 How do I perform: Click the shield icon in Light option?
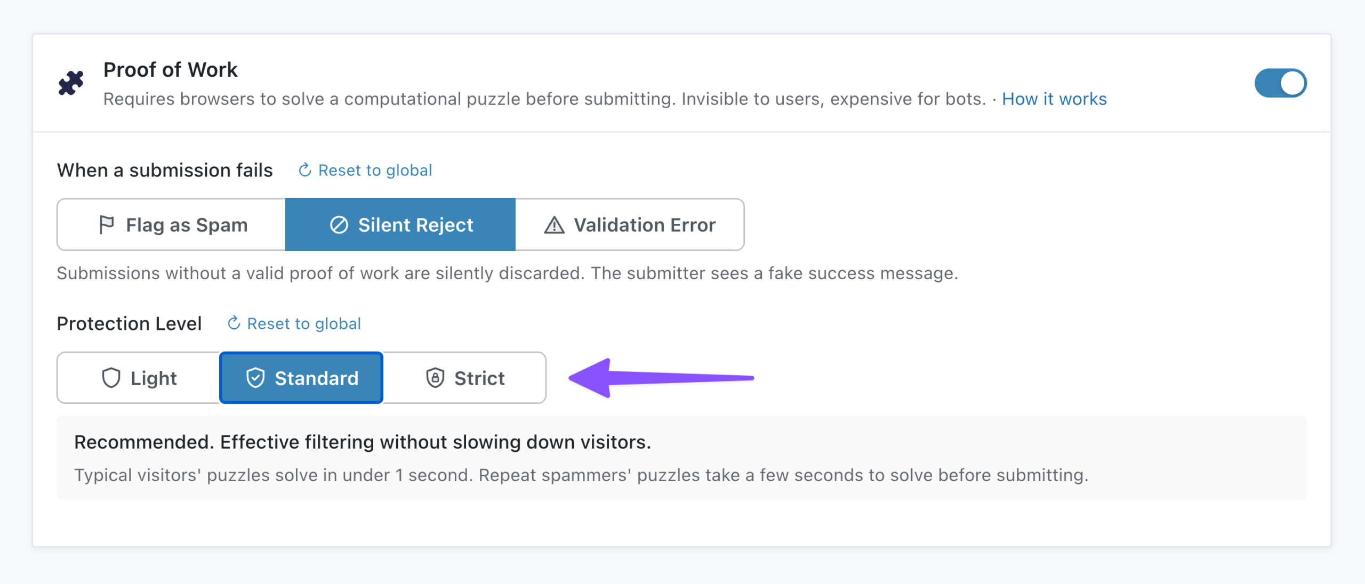[x=111, y=378]
